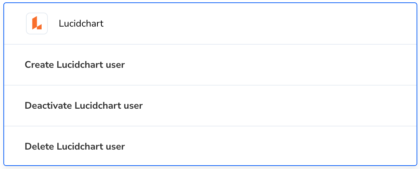Image resolution: width=420 pixels, height=169 pixels.
Task: Pick the first action under Lucidchart
Action: click(x=210, y=65)
